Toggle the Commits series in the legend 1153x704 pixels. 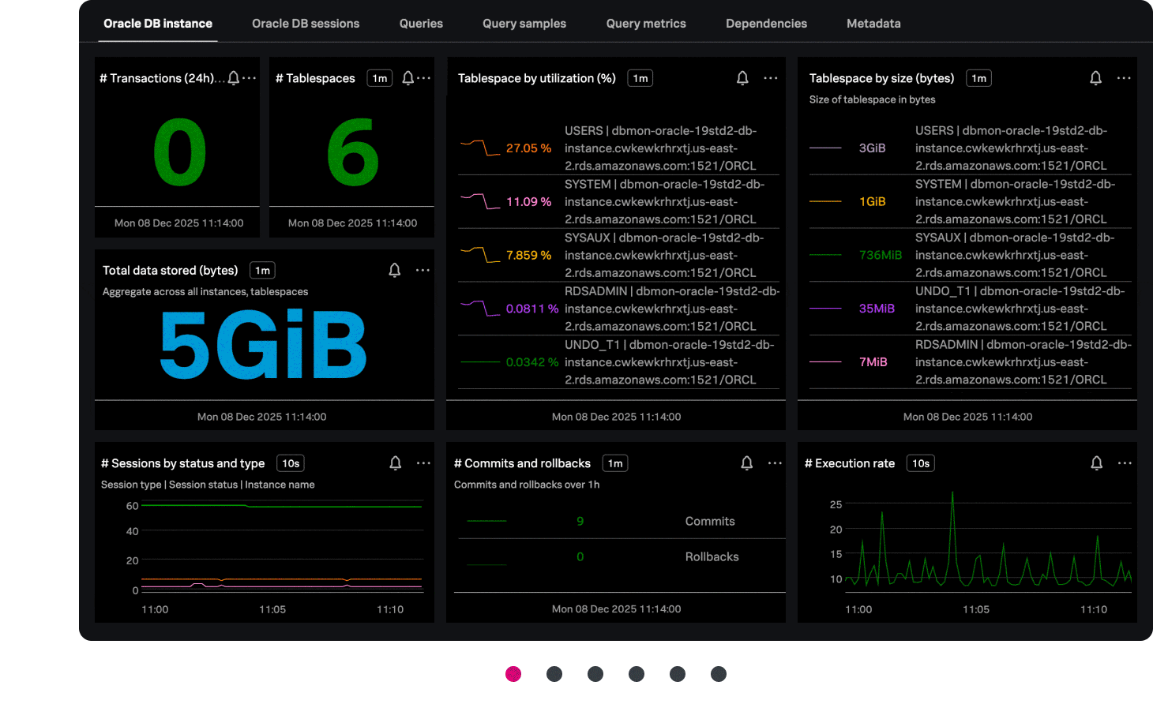710,521
